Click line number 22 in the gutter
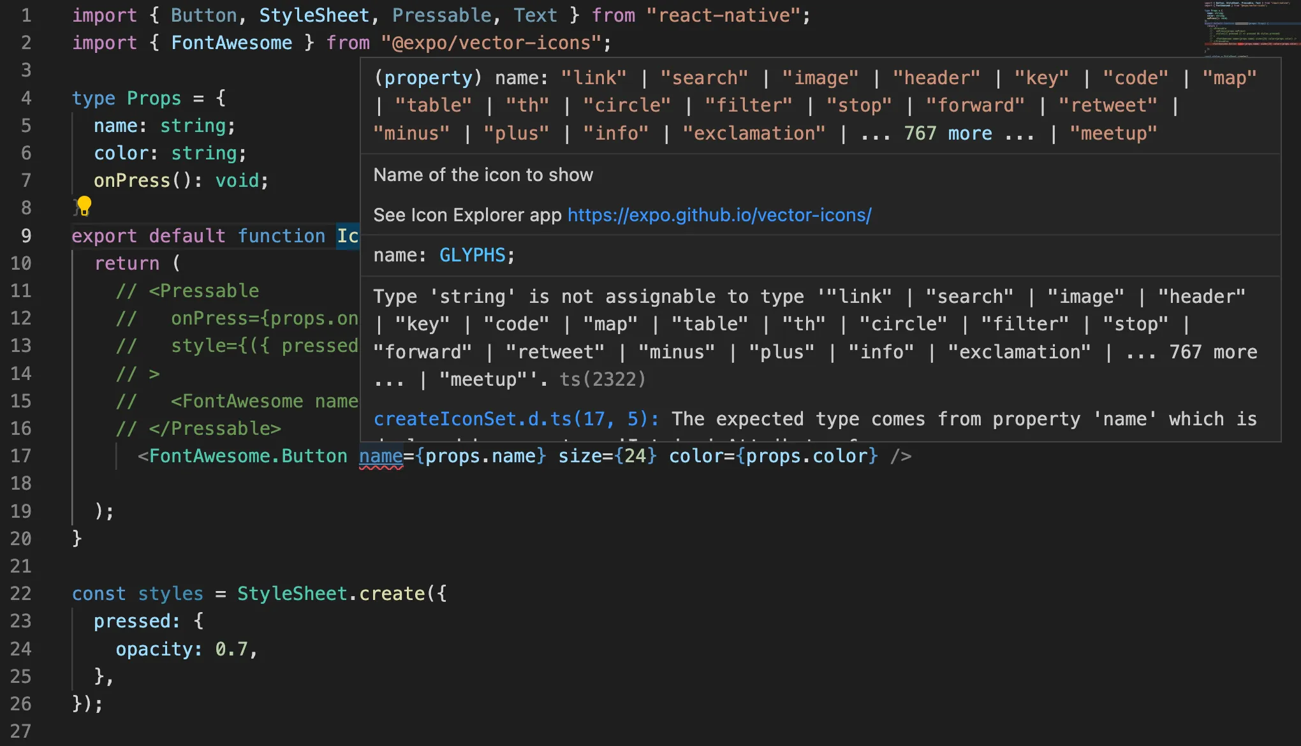This screenshot has height=746, width=1301. 21,594
